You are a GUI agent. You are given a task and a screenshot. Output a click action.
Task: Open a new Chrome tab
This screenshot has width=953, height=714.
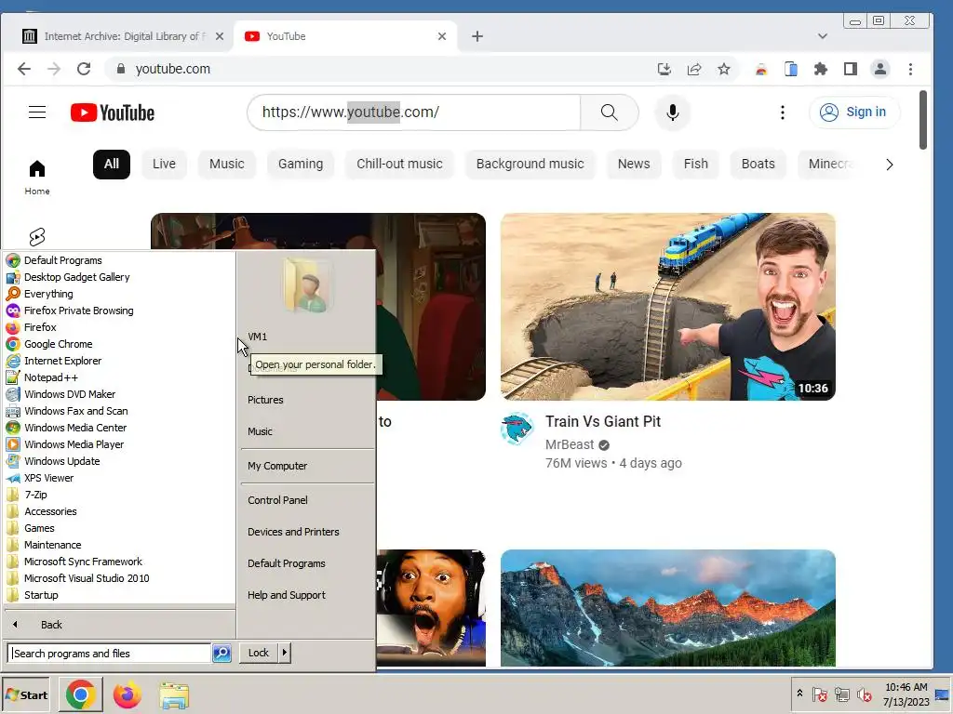click(x=477, y=36)
